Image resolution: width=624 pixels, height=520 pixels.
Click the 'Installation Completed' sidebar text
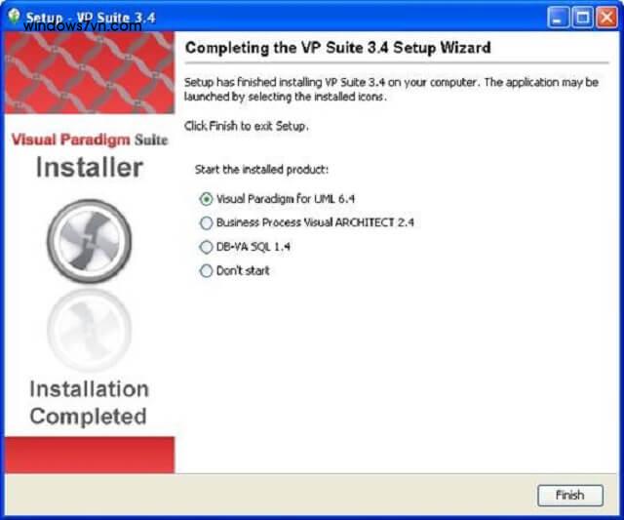click(89, 403)
